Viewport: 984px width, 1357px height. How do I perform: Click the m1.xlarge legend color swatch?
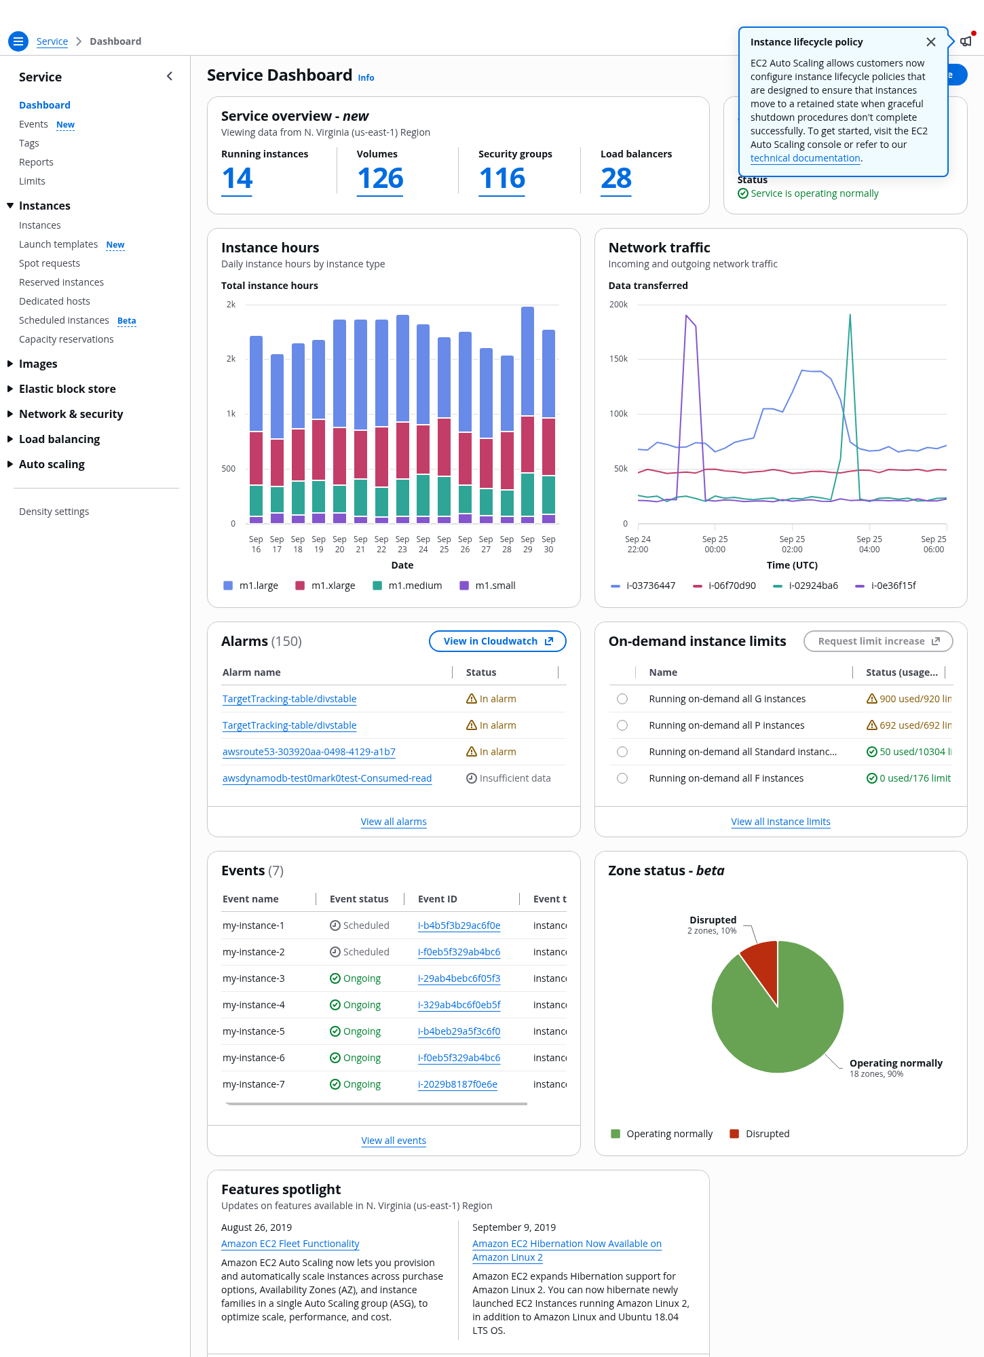point(300,586)
